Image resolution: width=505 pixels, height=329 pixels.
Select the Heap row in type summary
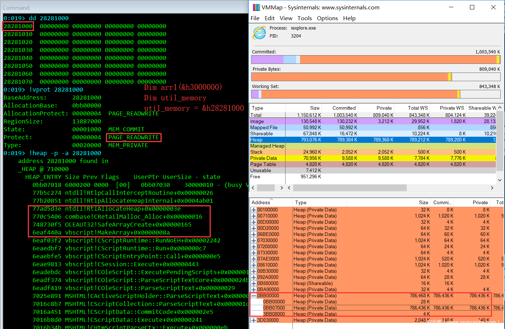coord(268,140)
